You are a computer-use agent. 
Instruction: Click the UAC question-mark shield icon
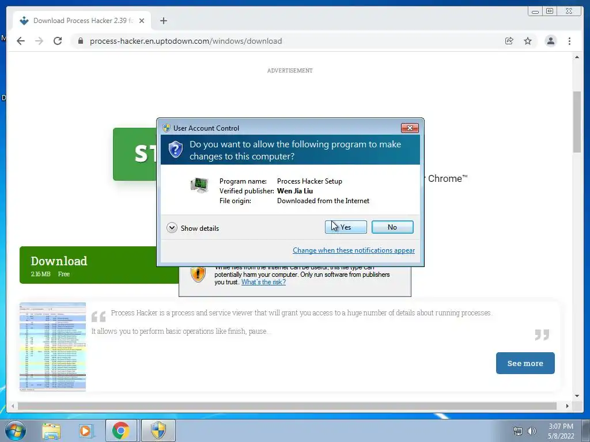(x=175, y=150)
